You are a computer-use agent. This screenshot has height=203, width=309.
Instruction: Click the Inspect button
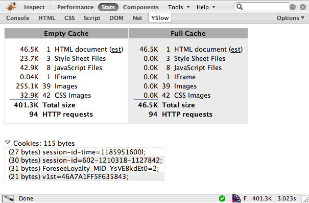coord(34,7)
